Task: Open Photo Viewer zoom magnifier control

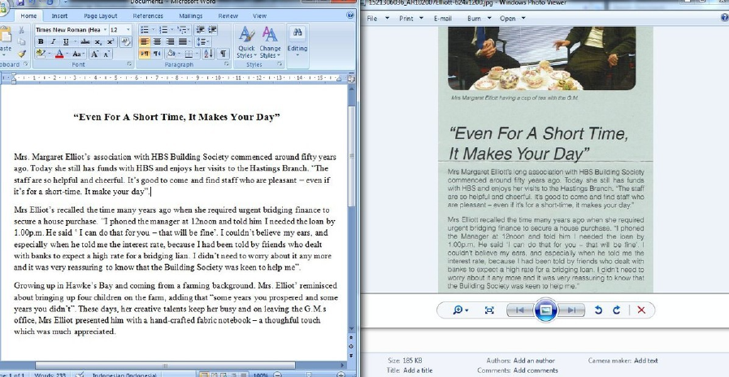Action: [460, 310]
